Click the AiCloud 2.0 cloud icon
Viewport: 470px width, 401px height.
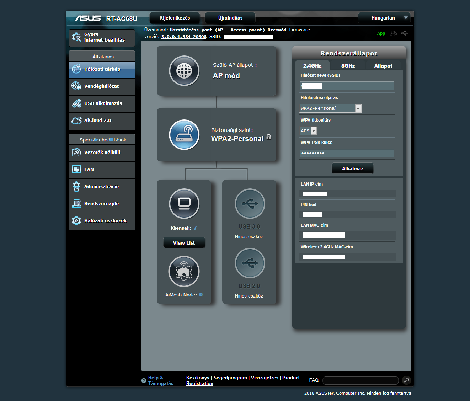pyautogui.click(x=76, y=120)
